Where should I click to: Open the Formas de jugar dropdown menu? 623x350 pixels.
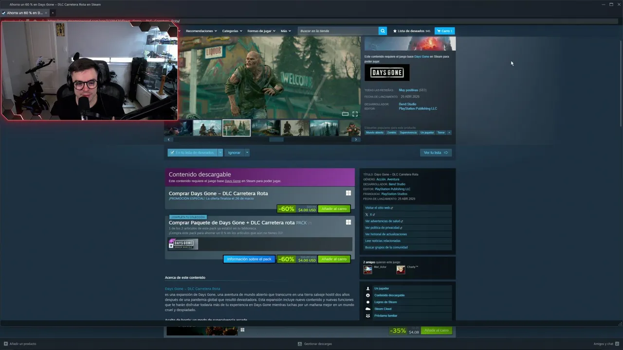(x=261, y=31)
